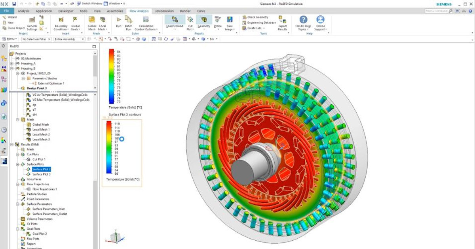The width and height of the screenshot is (475, 249).
Task: Click the Menu button below the ribbon
Action: pyautogui.click(x=10, y=39)
